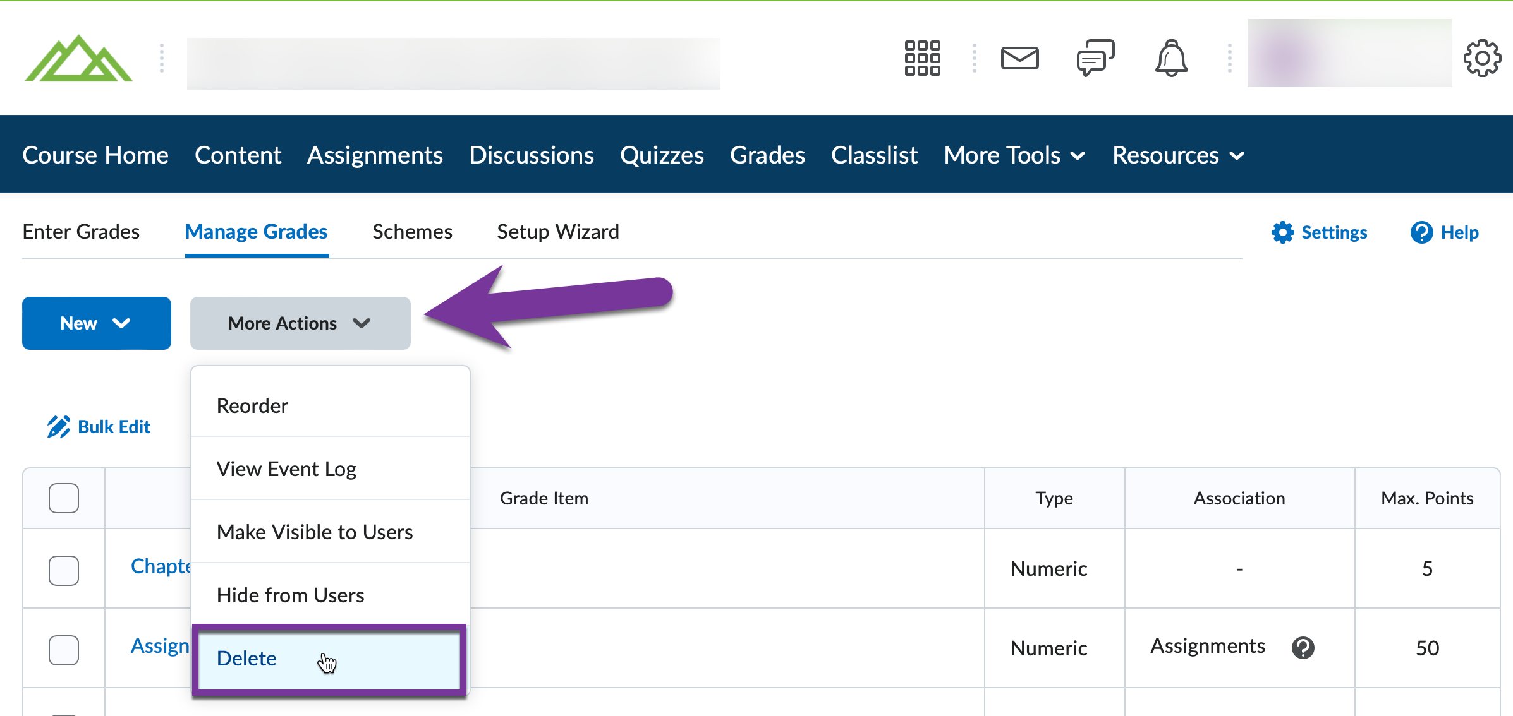Open Help via the question mark icon
This screenshot has height=716, width=1513.
point(1421,232)
